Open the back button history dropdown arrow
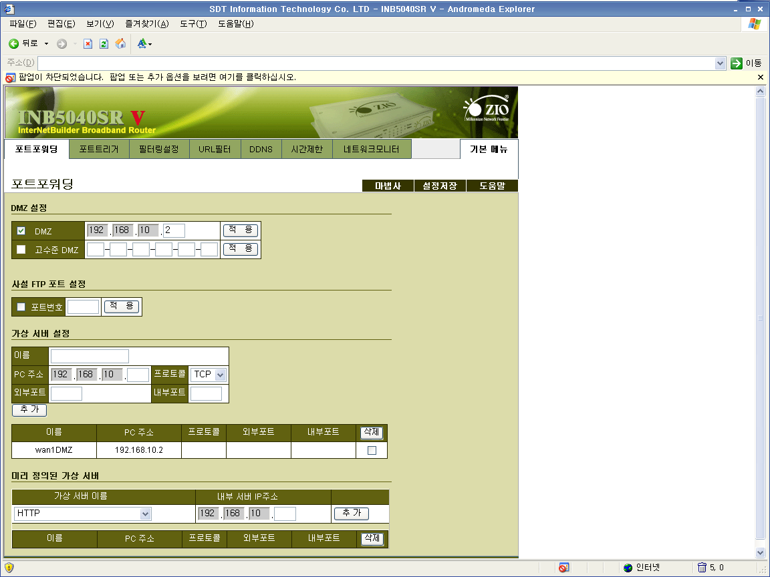The height and width of the screenshot is (577, 770). click(x=47, y=43)
